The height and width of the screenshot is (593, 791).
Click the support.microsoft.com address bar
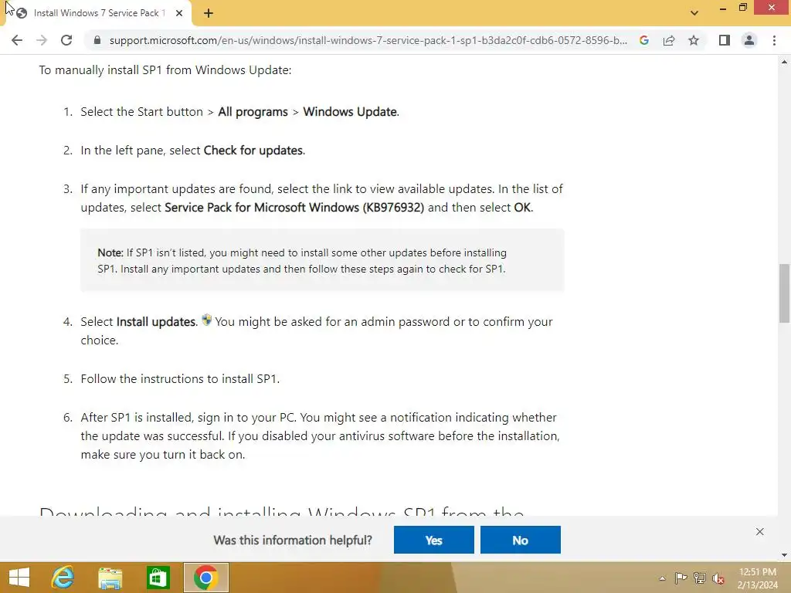(x=368, y=40)
